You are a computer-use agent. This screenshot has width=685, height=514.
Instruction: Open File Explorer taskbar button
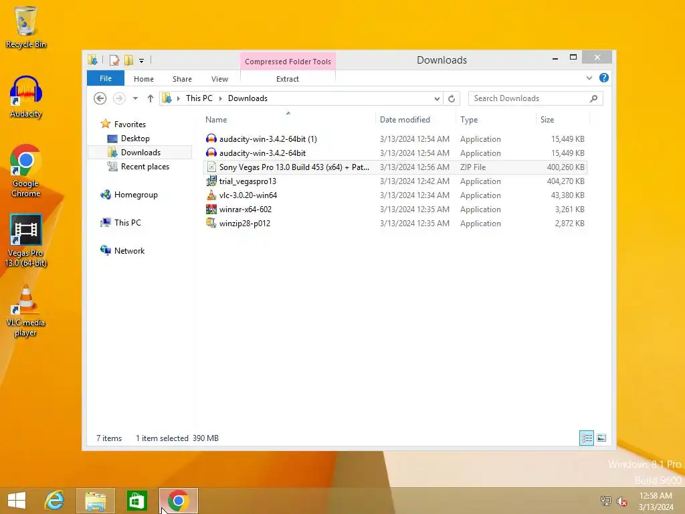click(95, 501)
